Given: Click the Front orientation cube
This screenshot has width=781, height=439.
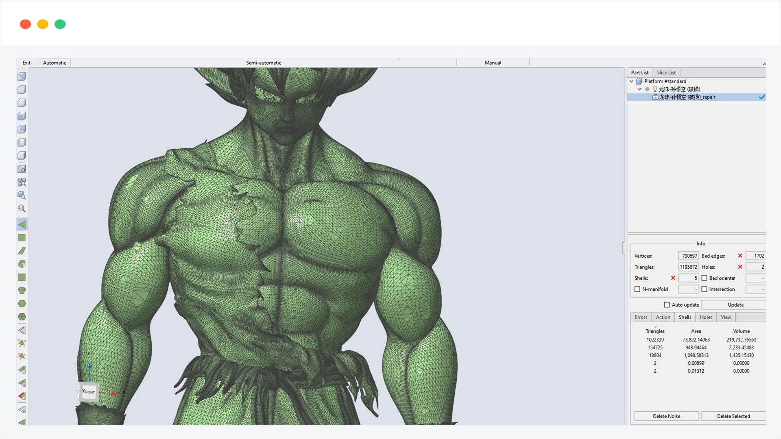Looking at the screenshot, I should (x=89, y=392).
